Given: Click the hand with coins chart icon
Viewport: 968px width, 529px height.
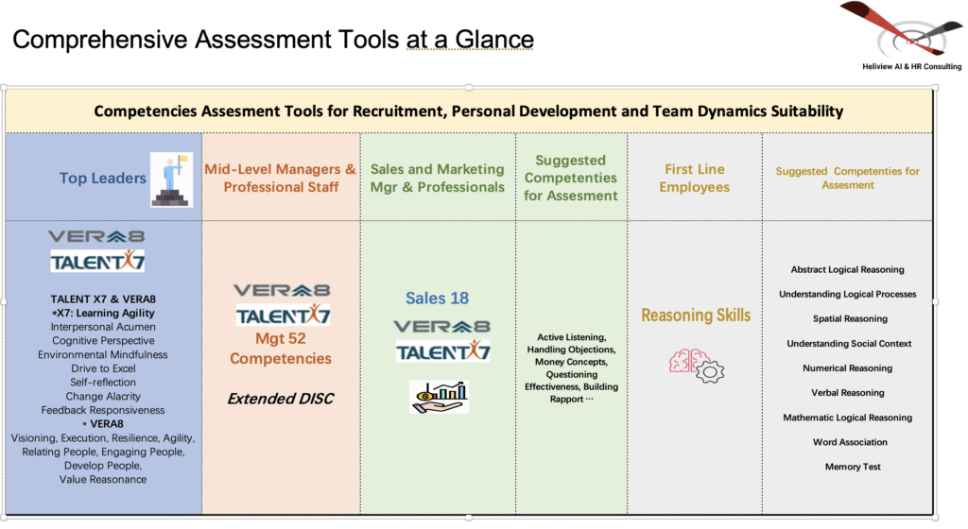Looking at the screenshot, I should (x=439, y=396).
